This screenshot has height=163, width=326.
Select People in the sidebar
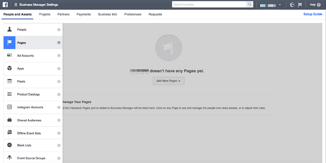22,30
